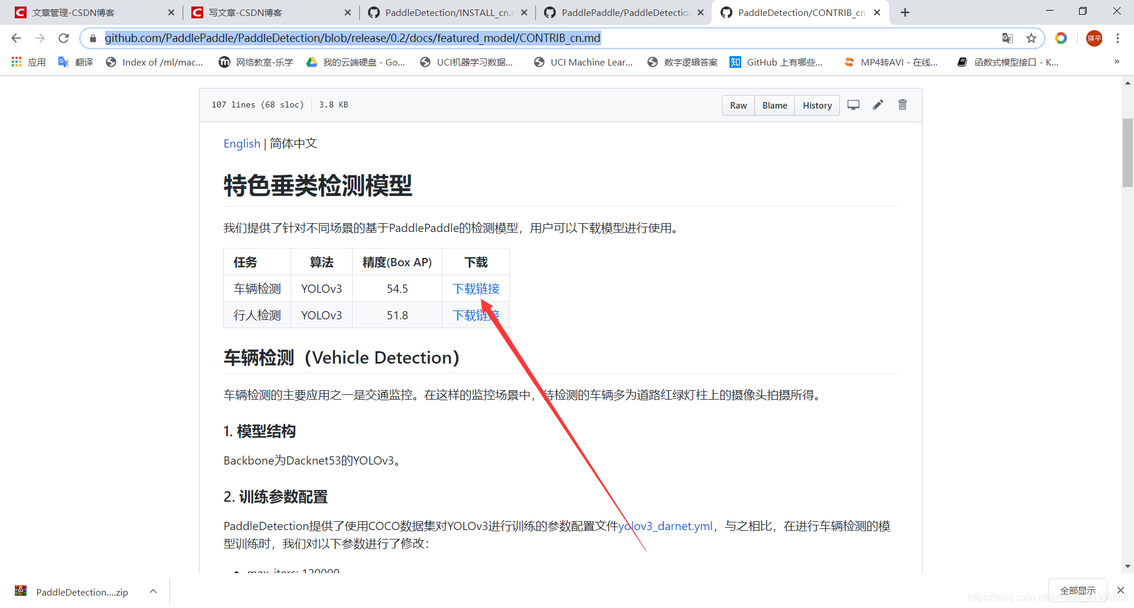Viewport: 1134px width, 608px height.
Task: Close the downloads bar
Action: click(x=1120, y=590)
